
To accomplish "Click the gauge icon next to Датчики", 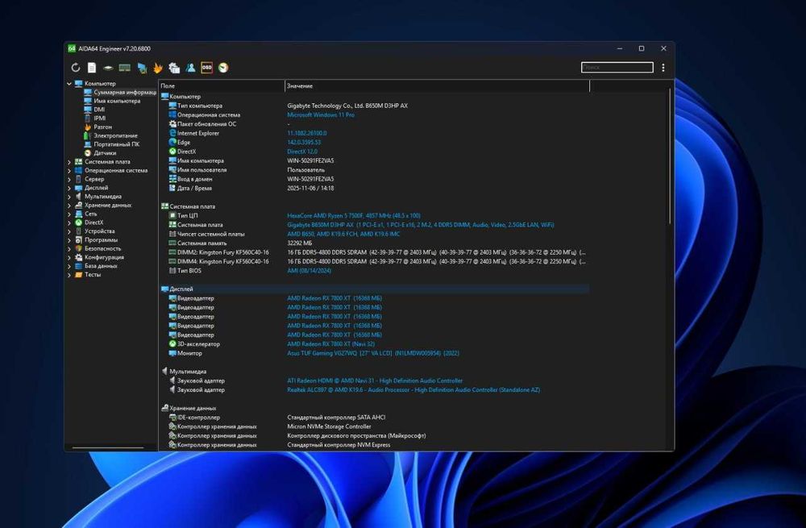I will (x=87, y=152).
